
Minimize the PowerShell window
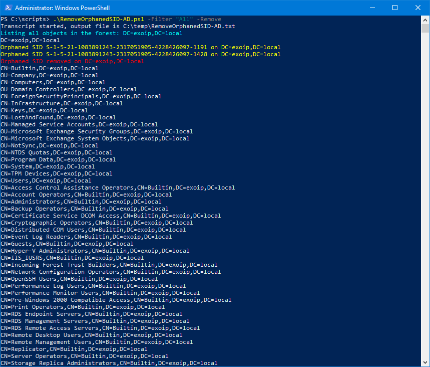click(x=372, y=8)
